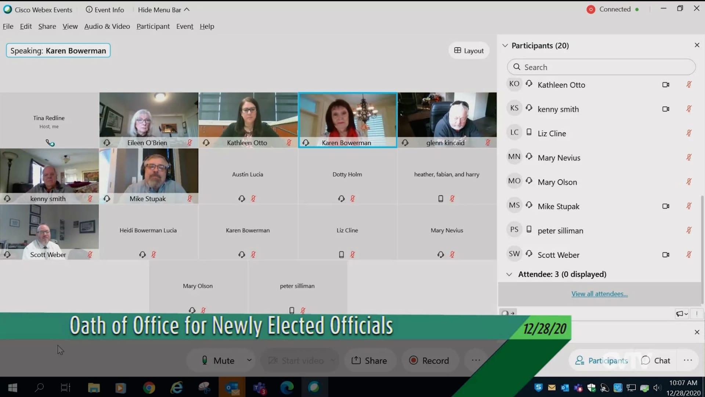Viewport: 705px width, 397px height.
Task: Click the View all attendees link
Action: 599,294
